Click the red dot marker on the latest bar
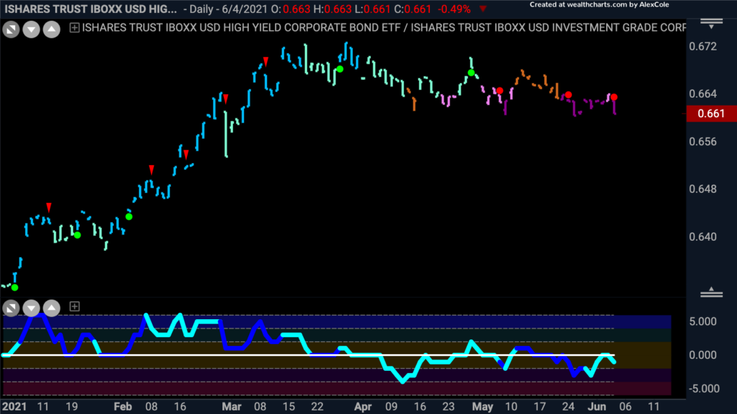Image resolution: width=737 pixels, height=414 pixels. coord(614,97)
